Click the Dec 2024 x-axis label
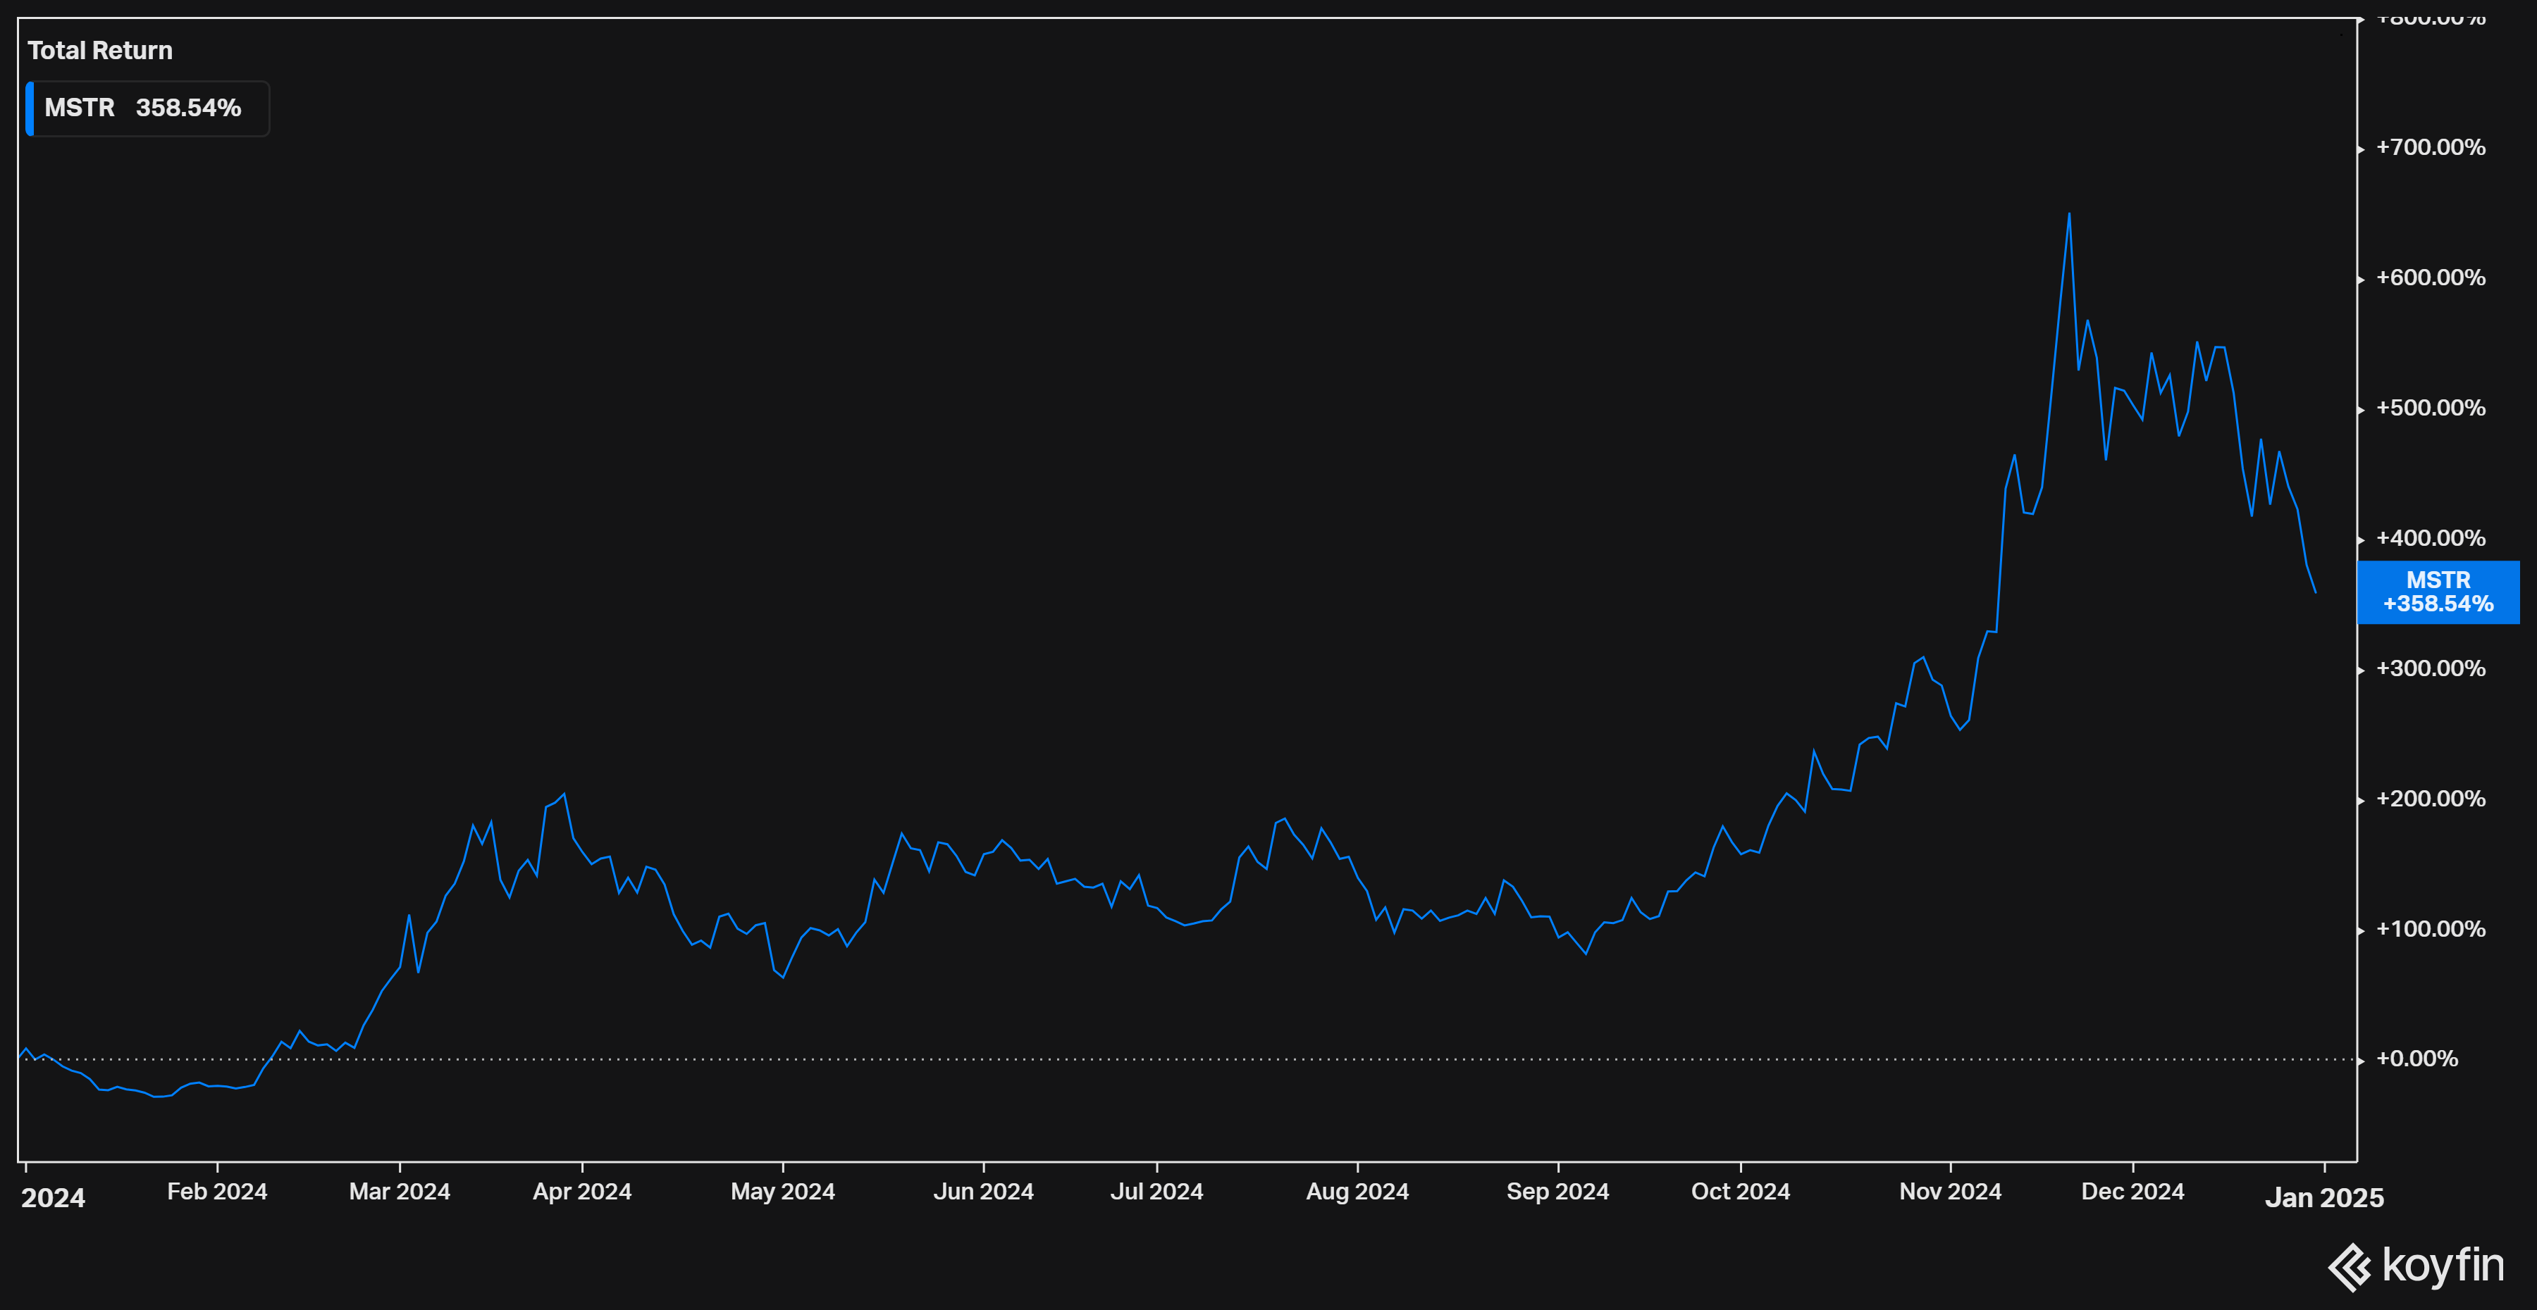This screenshot has width=2537, height=1310. 2132,1191
